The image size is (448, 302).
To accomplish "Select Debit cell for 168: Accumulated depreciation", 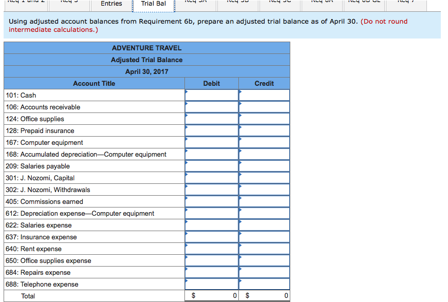I will 212,154.
